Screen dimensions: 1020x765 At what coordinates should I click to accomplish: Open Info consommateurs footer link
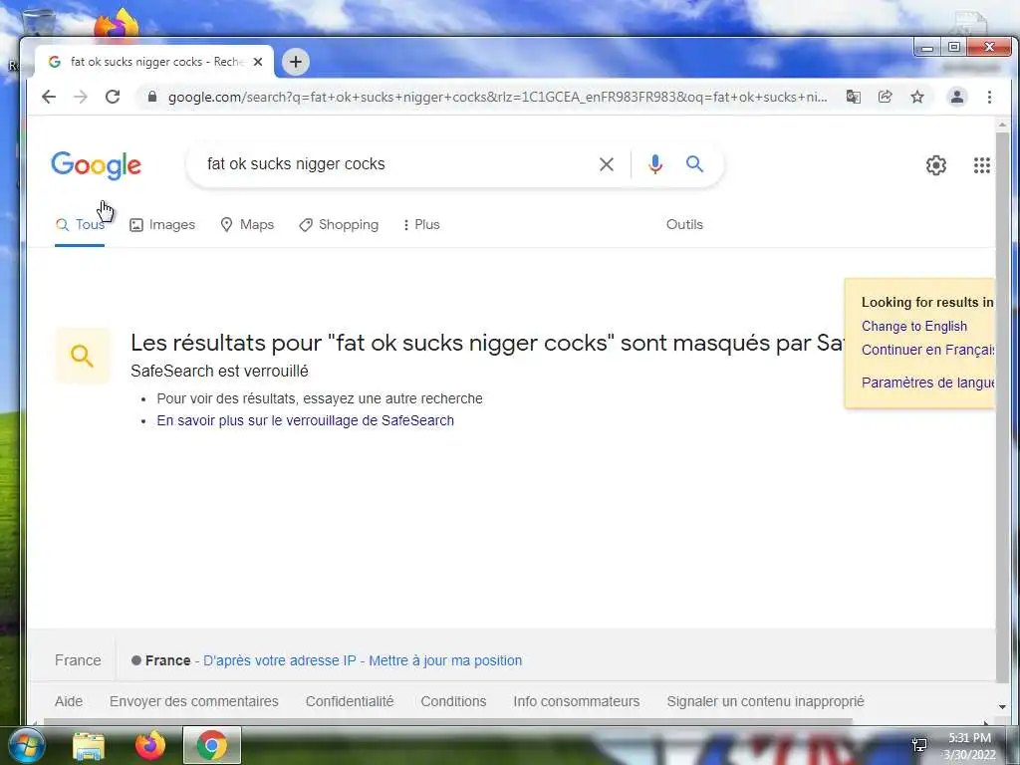577,702
